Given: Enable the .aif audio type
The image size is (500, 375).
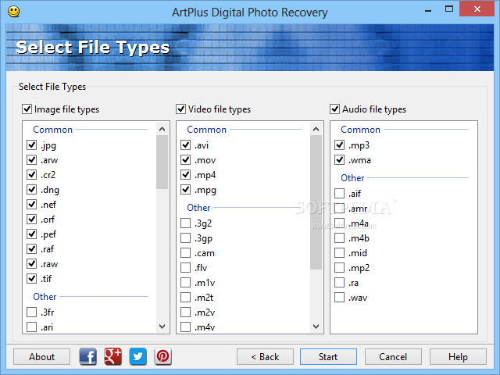Looking at the screenshot, I should (340, 193).
